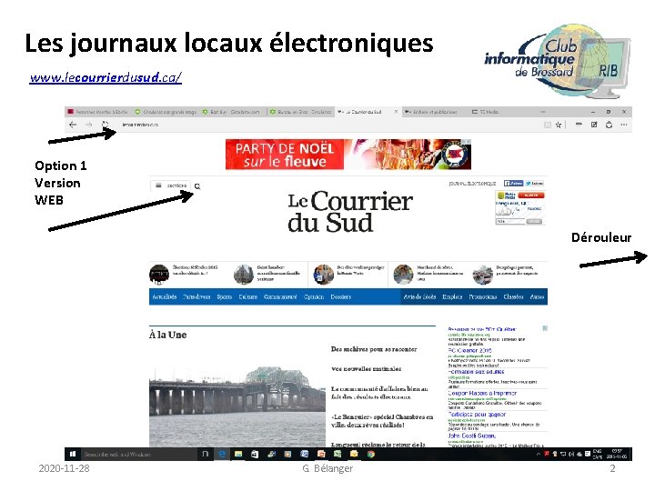The width and height of the screenshot is (655, 491).
Task: Open the communauté d'affaires headline link
Action: pyautogui.click(x=379, y=393)
